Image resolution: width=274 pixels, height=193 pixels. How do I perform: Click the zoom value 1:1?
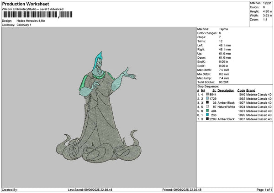tap(265, 20)
